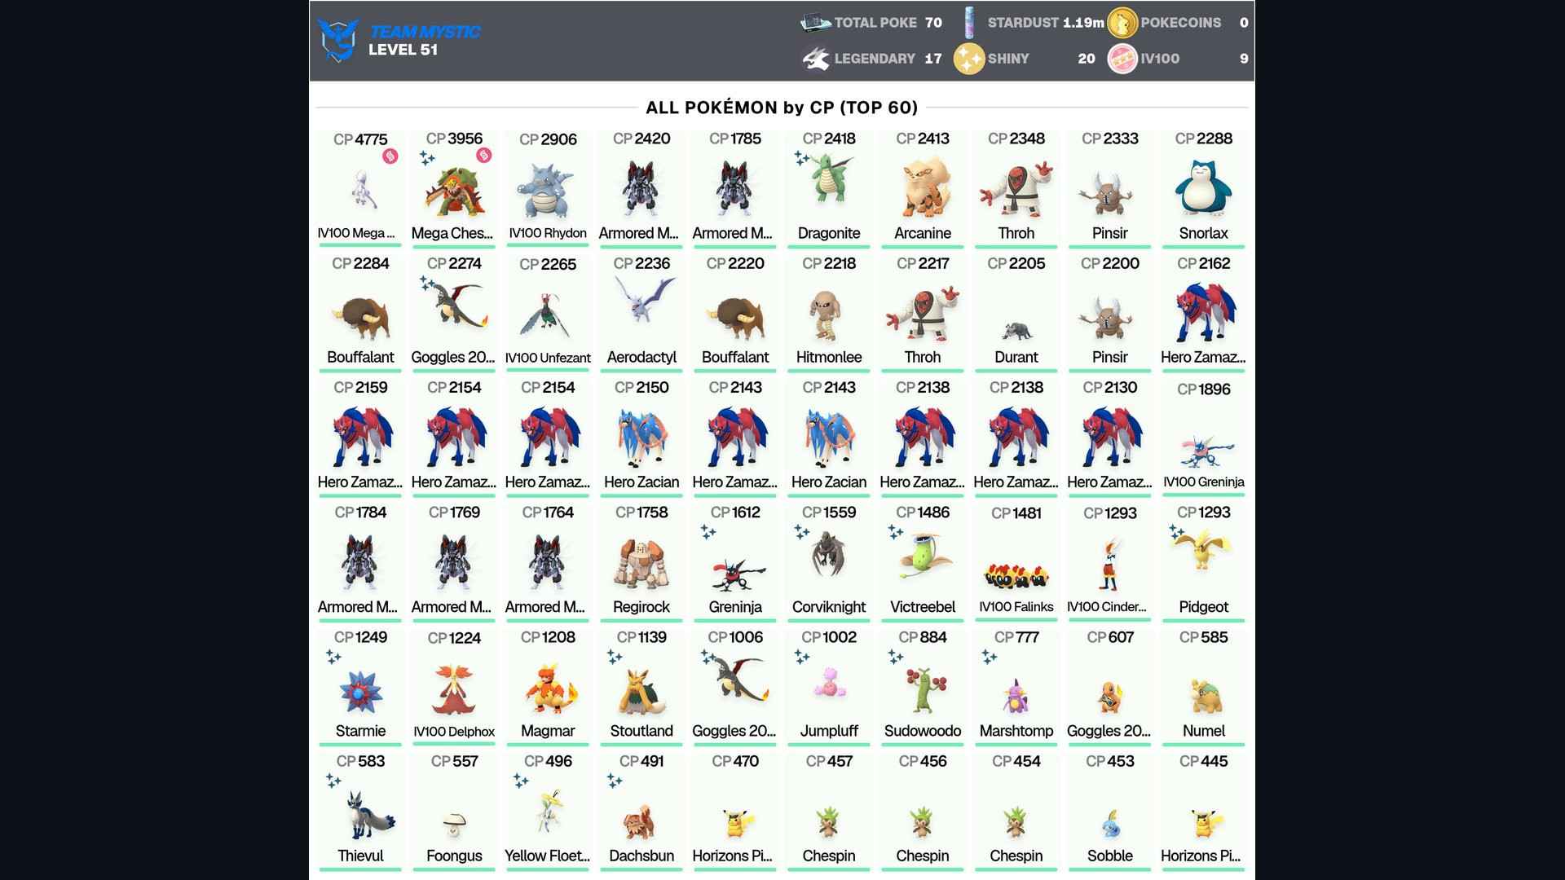
Task: Click the Team Mystic emblem icon
Action: (x=338, y=40)
